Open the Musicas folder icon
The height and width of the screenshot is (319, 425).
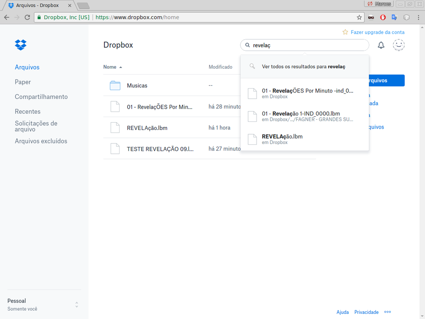coord(115,86)
